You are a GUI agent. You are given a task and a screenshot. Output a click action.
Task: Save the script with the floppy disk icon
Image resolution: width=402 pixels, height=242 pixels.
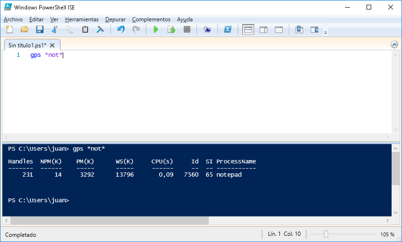tap(40, 29)
